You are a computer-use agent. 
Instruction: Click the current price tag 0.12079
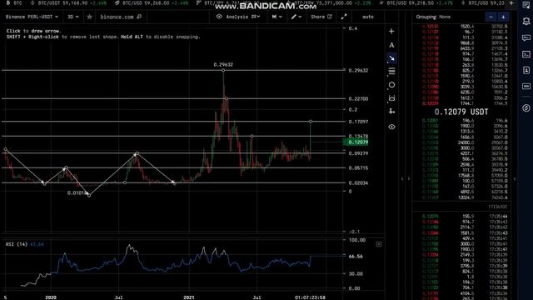(x=356, y=142)
